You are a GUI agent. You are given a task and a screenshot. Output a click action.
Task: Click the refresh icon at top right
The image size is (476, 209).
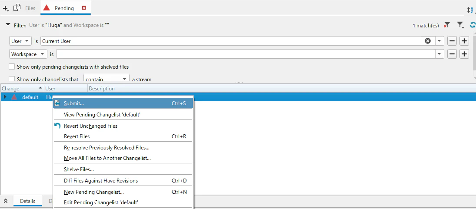click(473, 25)
